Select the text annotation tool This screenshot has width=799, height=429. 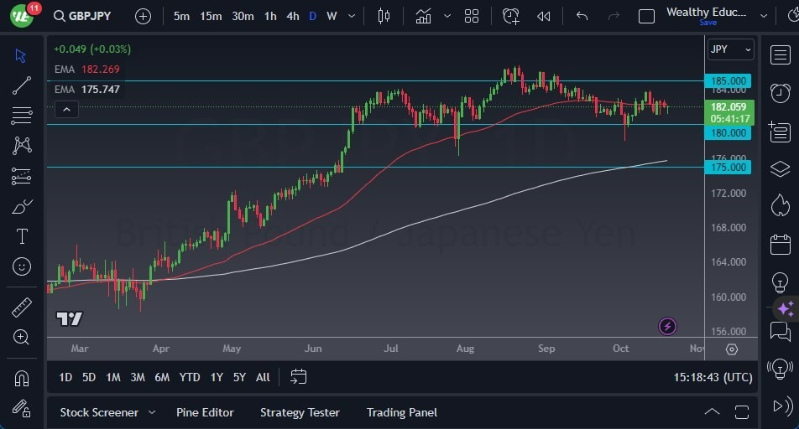pyautogui.click(x=22, y=236)
